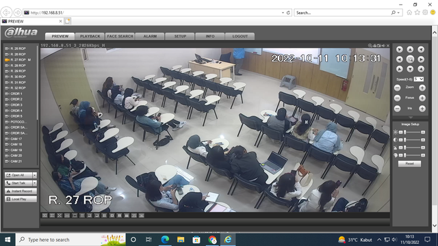Expand the Start Talk dropdown arrow

coord(35,183)
